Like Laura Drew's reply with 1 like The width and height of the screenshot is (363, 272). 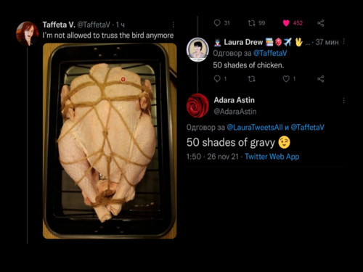point(286,79)
